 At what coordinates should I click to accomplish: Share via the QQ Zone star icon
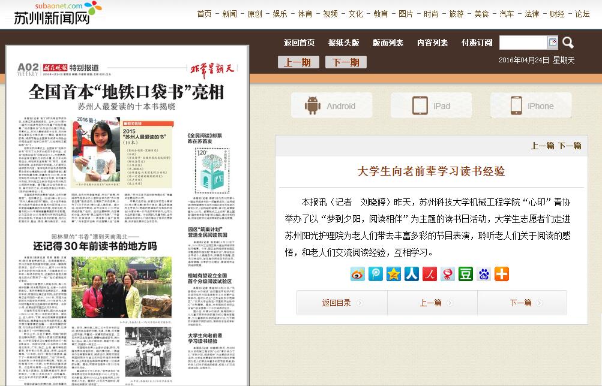click(394, 274)
